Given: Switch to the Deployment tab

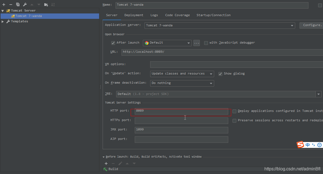Looking at the screenshot, I should point(134,15).
